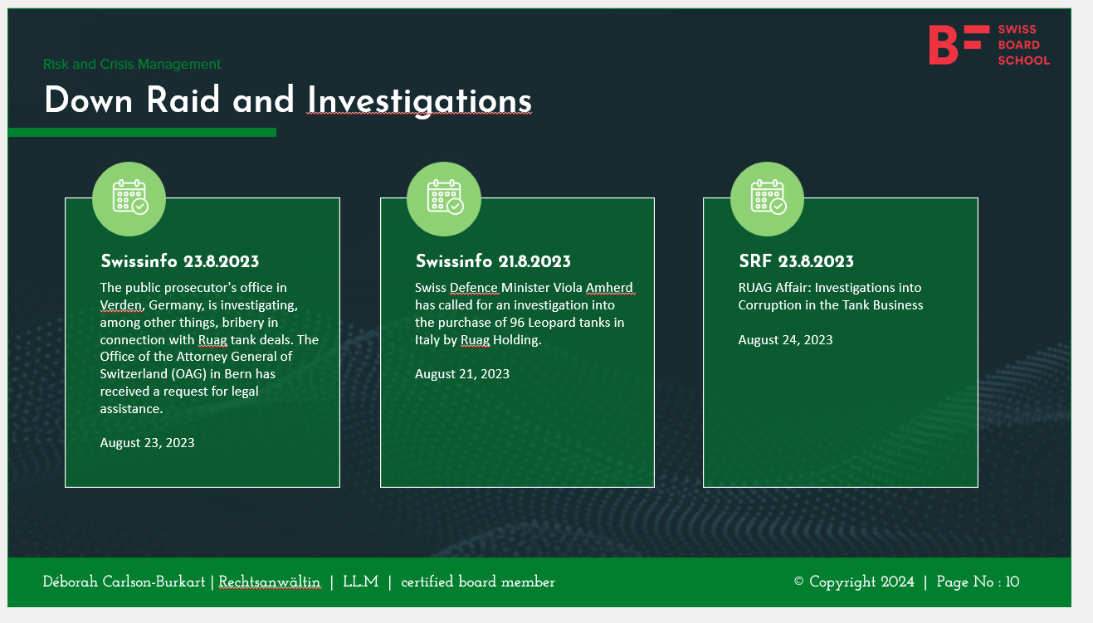
Task: Click the footer text "Déborah Carlson-Burkart"
Action: (x=124, y=582)
